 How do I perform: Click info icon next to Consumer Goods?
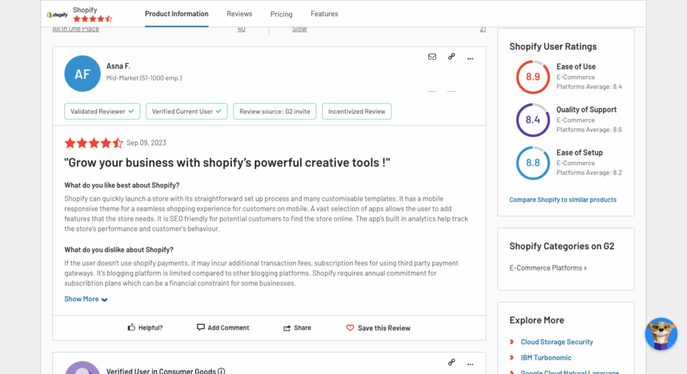pyautogui.click(x=221, y=371)
